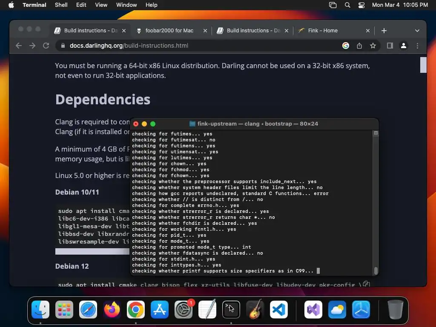
Task: Open the Apple menu
Action: coord(11,5)
